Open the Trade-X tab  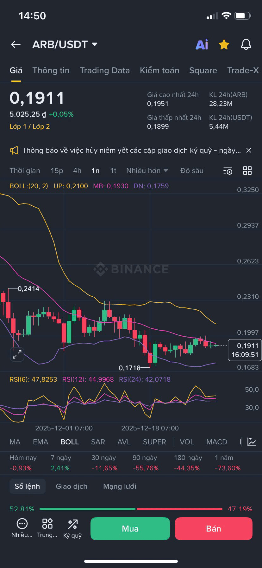(x=243, y=70)
